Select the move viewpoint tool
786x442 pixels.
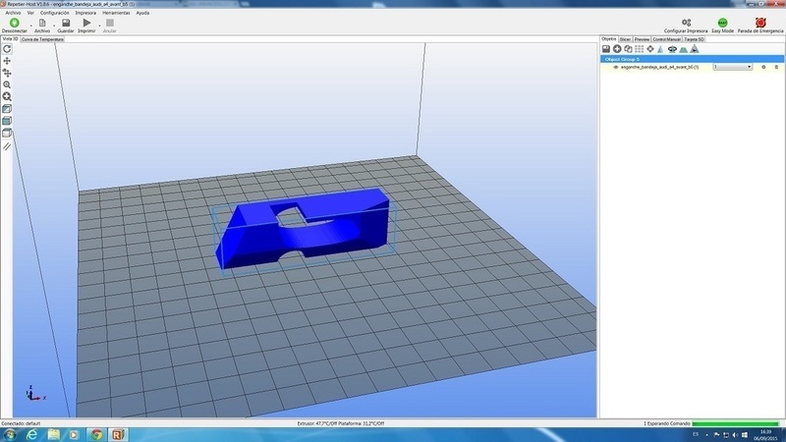click(7, 61)
